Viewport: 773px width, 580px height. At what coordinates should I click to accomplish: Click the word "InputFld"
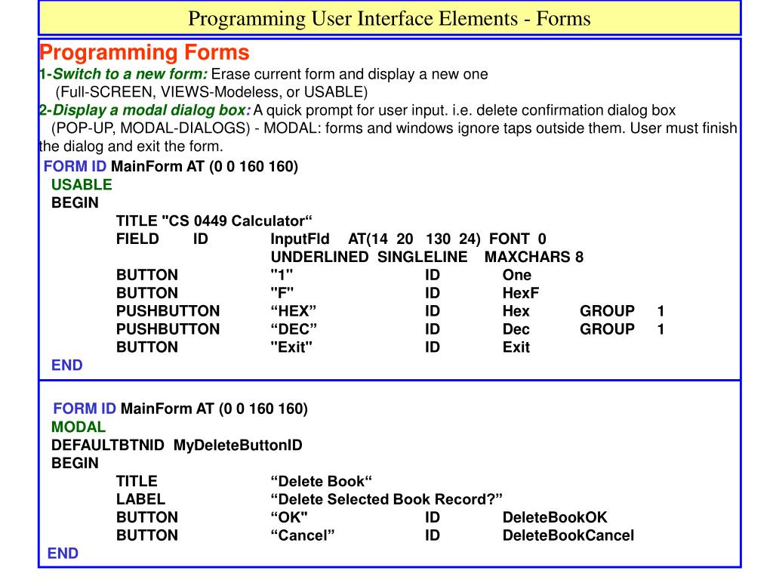tap(300, 239)
